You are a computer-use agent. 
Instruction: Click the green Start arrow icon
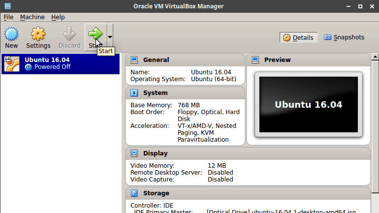(x=95, y=33)
